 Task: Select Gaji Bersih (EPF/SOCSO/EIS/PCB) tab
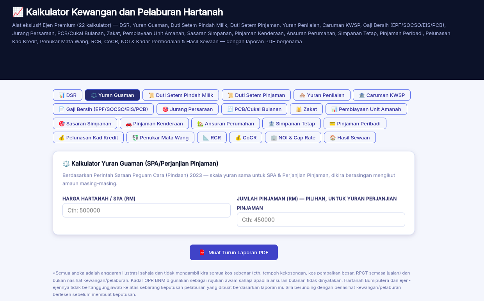point(103,109)
